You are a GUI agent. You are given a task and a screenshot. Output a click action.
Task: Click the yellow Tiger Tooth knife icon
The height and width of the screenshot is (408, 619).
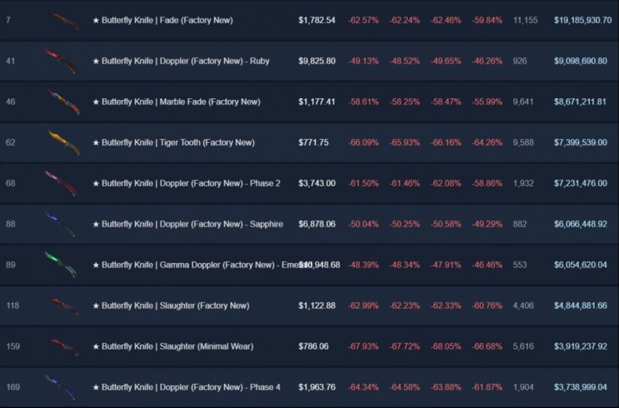pos(64,143)
